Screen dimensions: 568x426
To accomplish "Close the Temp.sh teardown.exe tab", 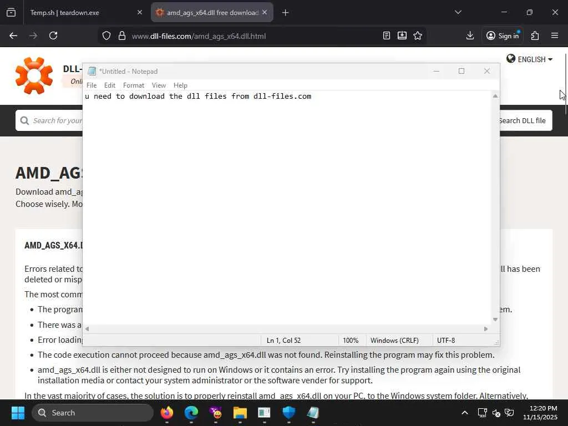I will (x=140, y=13).
